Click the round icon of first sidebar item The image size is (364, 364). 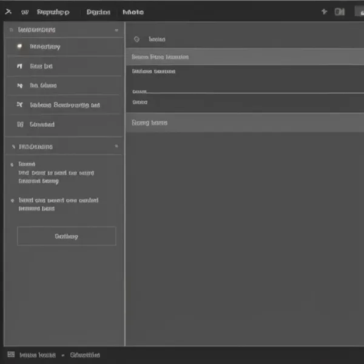pos(19,46)
